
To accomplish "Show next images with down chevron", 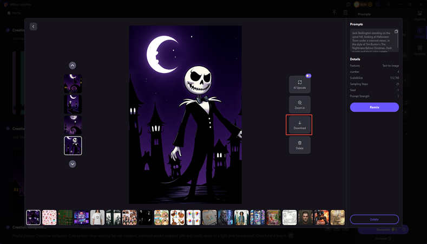I will click(x=73, y=164).
